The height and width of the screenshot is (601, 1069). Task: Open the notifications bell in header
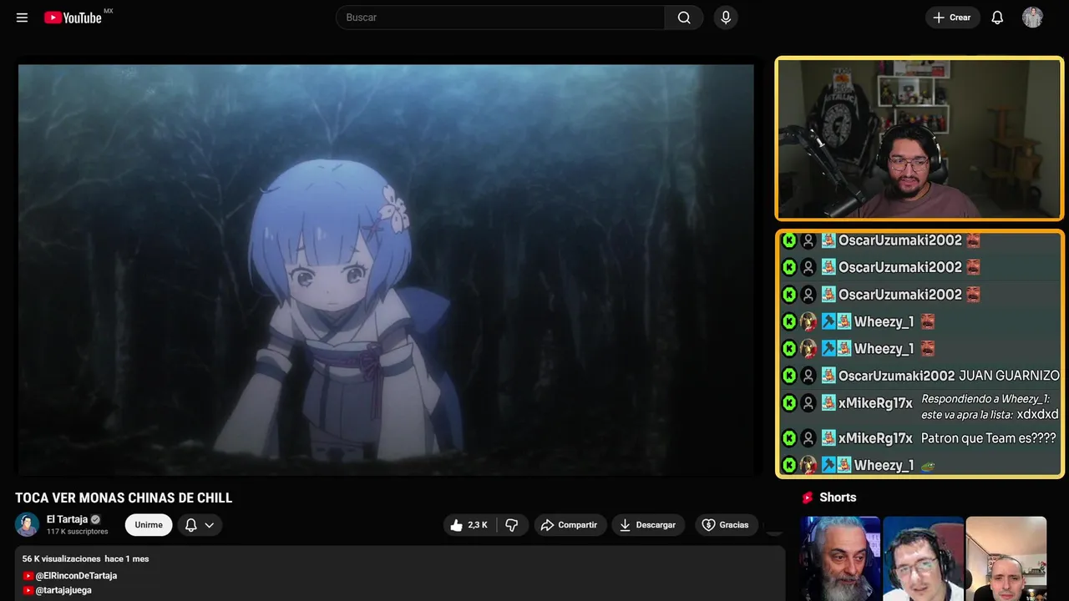tap(997, 18)
